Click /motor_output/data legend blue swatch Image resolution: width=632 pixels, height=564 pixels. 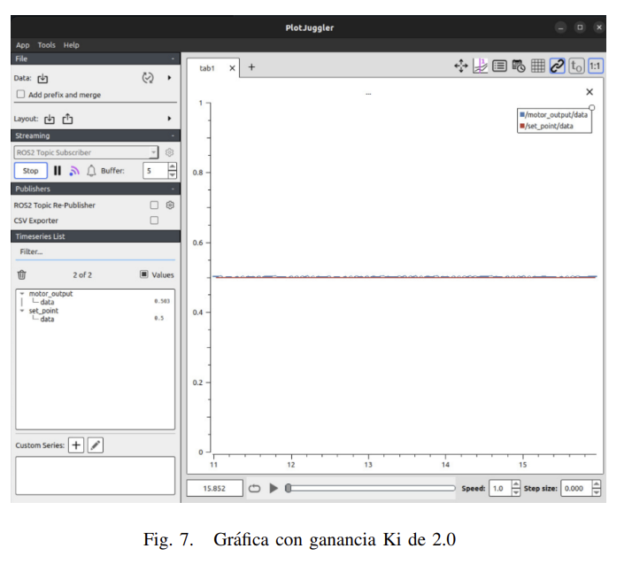[522, 114]
